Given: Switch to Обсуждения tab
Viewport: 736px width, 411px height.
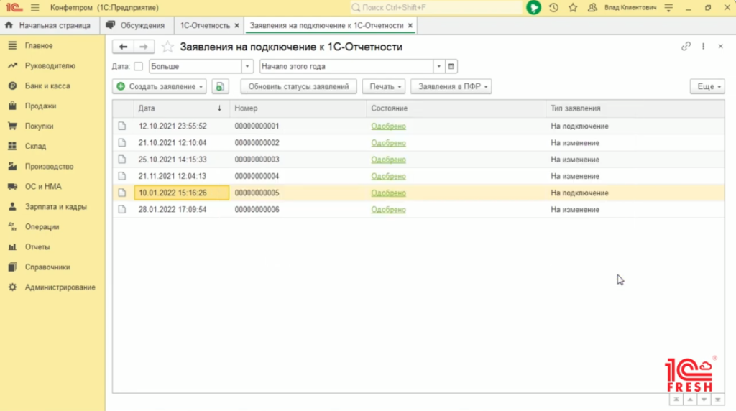Looking at the screenshot, I should 137,25.
